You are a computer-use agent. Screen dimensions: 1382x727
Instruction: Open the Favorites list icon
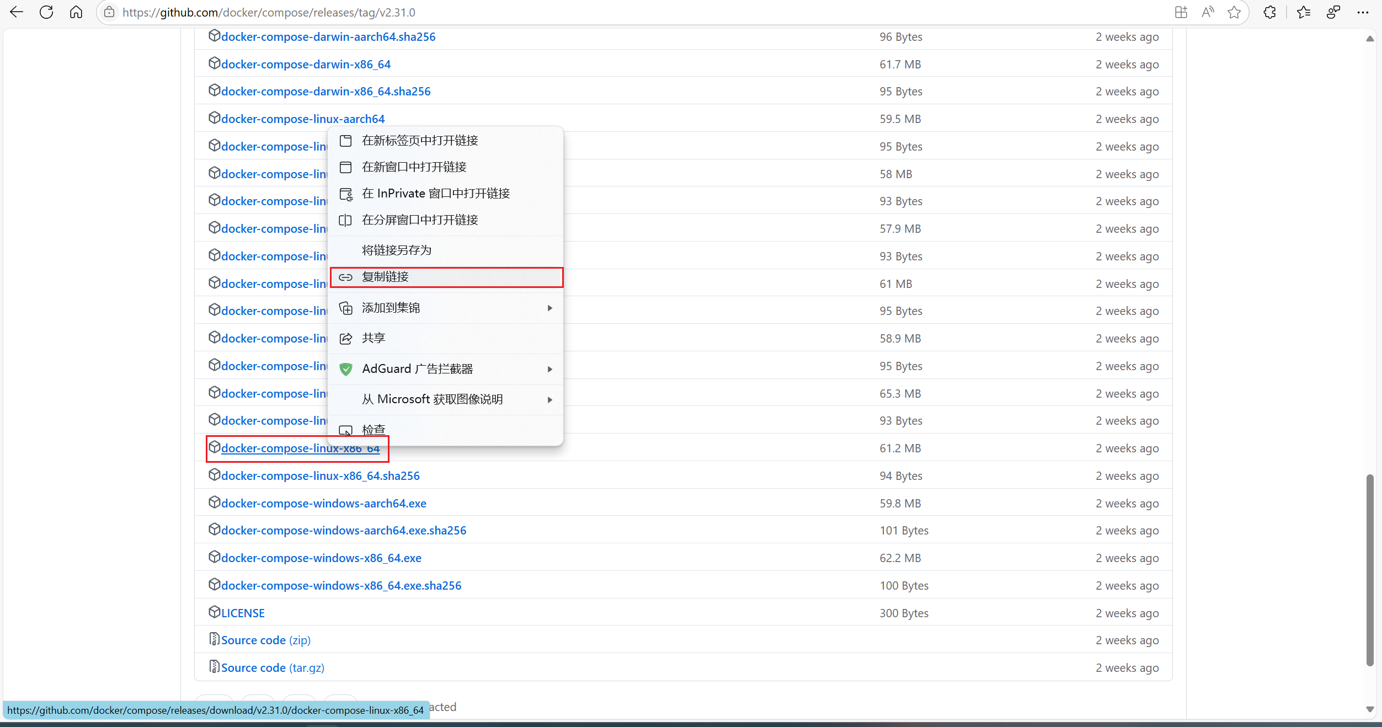pos(1304,12)
